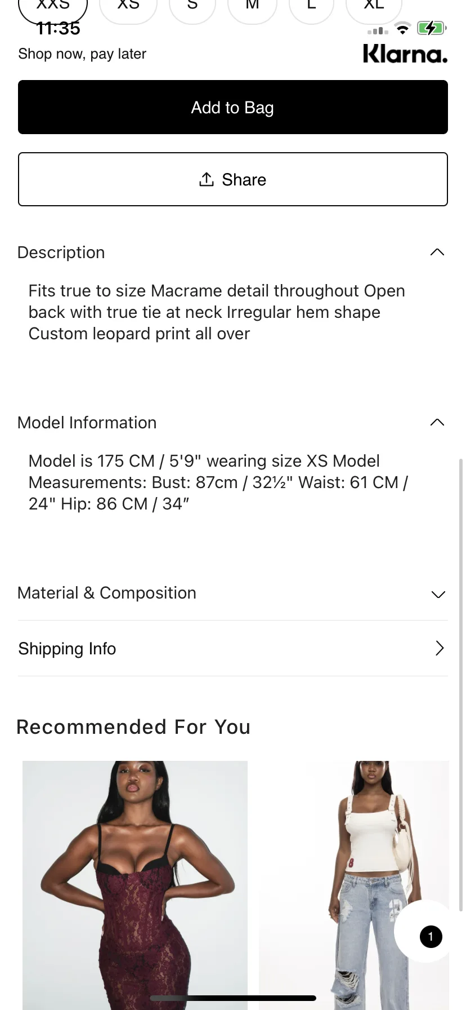Image resolution: width=466 pixels, height=1010 pixels.
Task: Choose size XL pill
Action: click(x=374, y=9)
